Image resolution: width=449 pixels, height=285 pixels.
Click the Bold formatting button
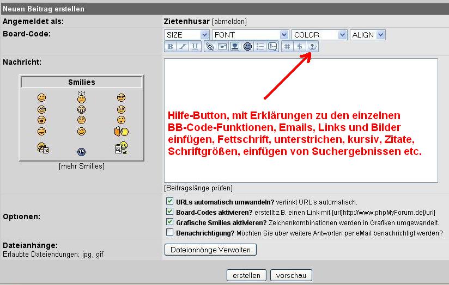click(x=171, y=47)
